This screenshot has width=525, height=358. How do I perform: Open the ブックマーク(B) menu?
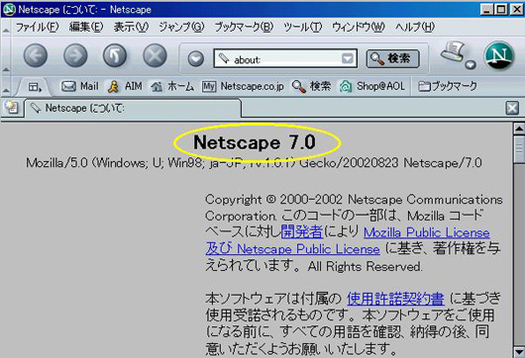click(244, 27)
